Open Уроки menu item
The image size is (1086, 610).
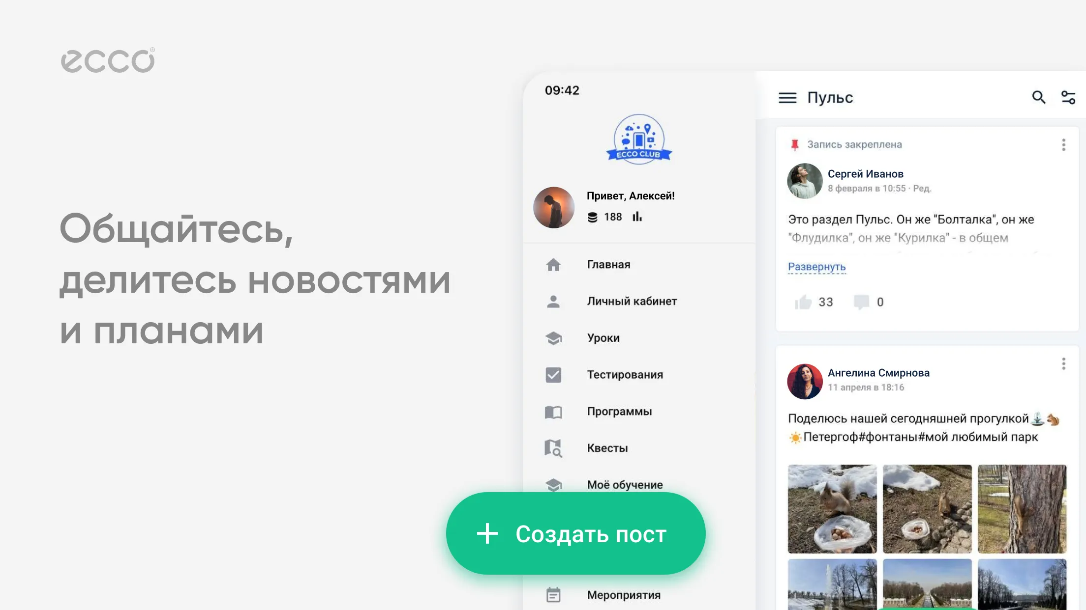tap(603, 338)
